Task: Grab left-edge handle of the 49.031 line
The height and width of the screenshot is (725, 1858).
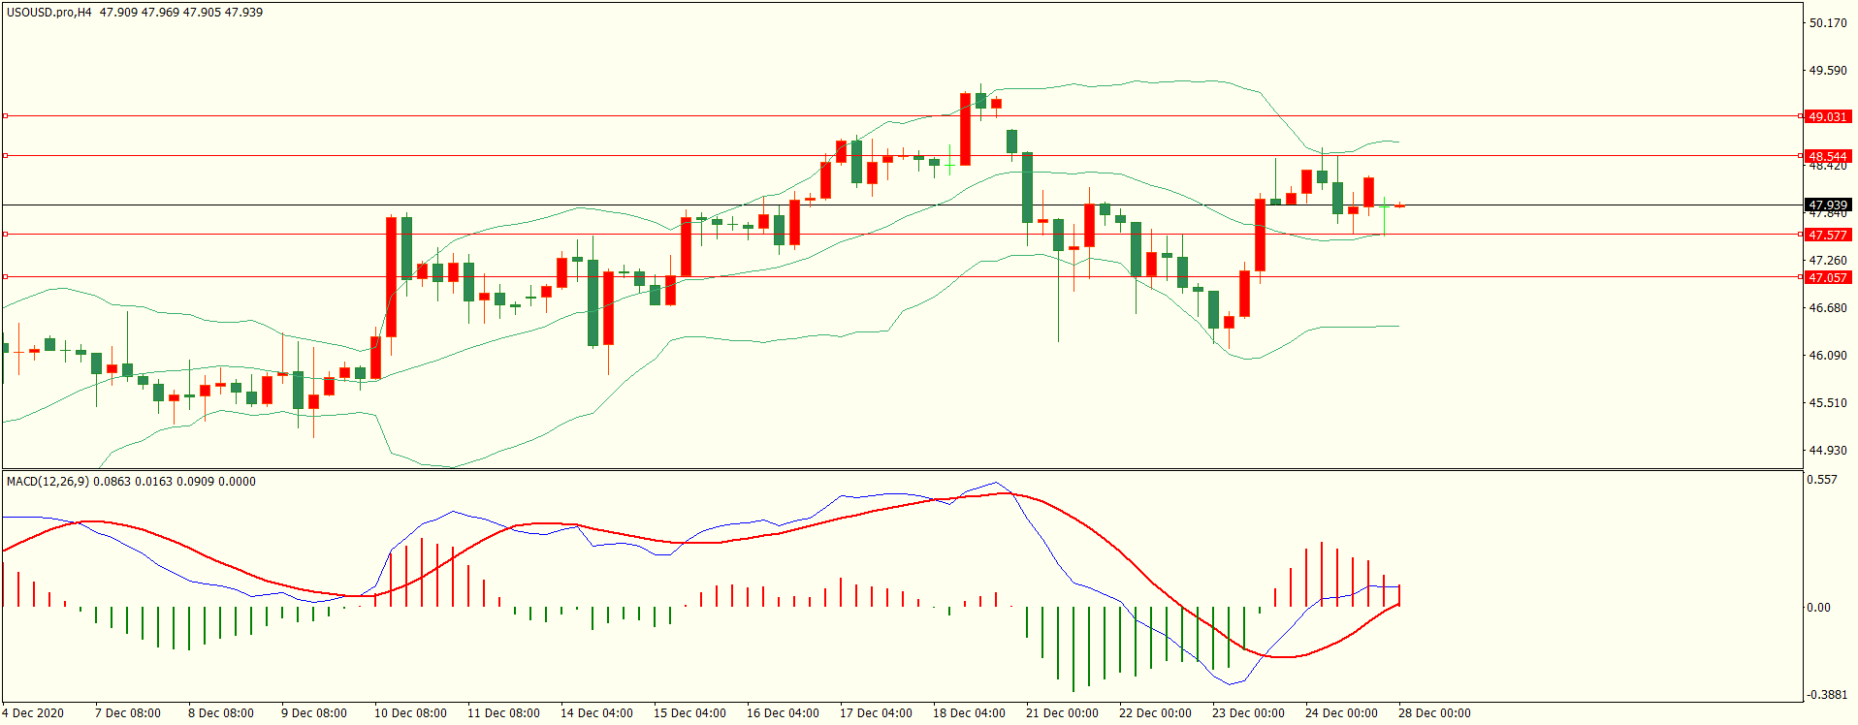Action: point(5,116)
